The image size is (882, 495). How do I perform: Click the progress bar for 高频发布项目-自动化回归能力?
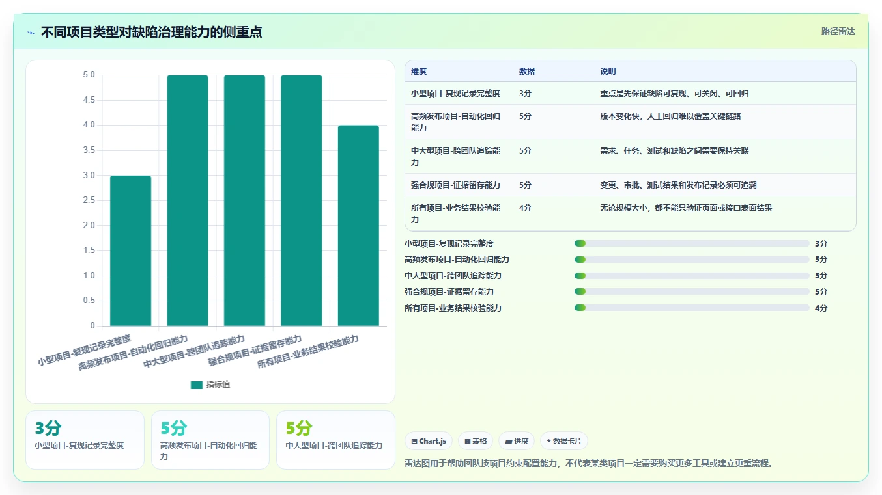692,260
